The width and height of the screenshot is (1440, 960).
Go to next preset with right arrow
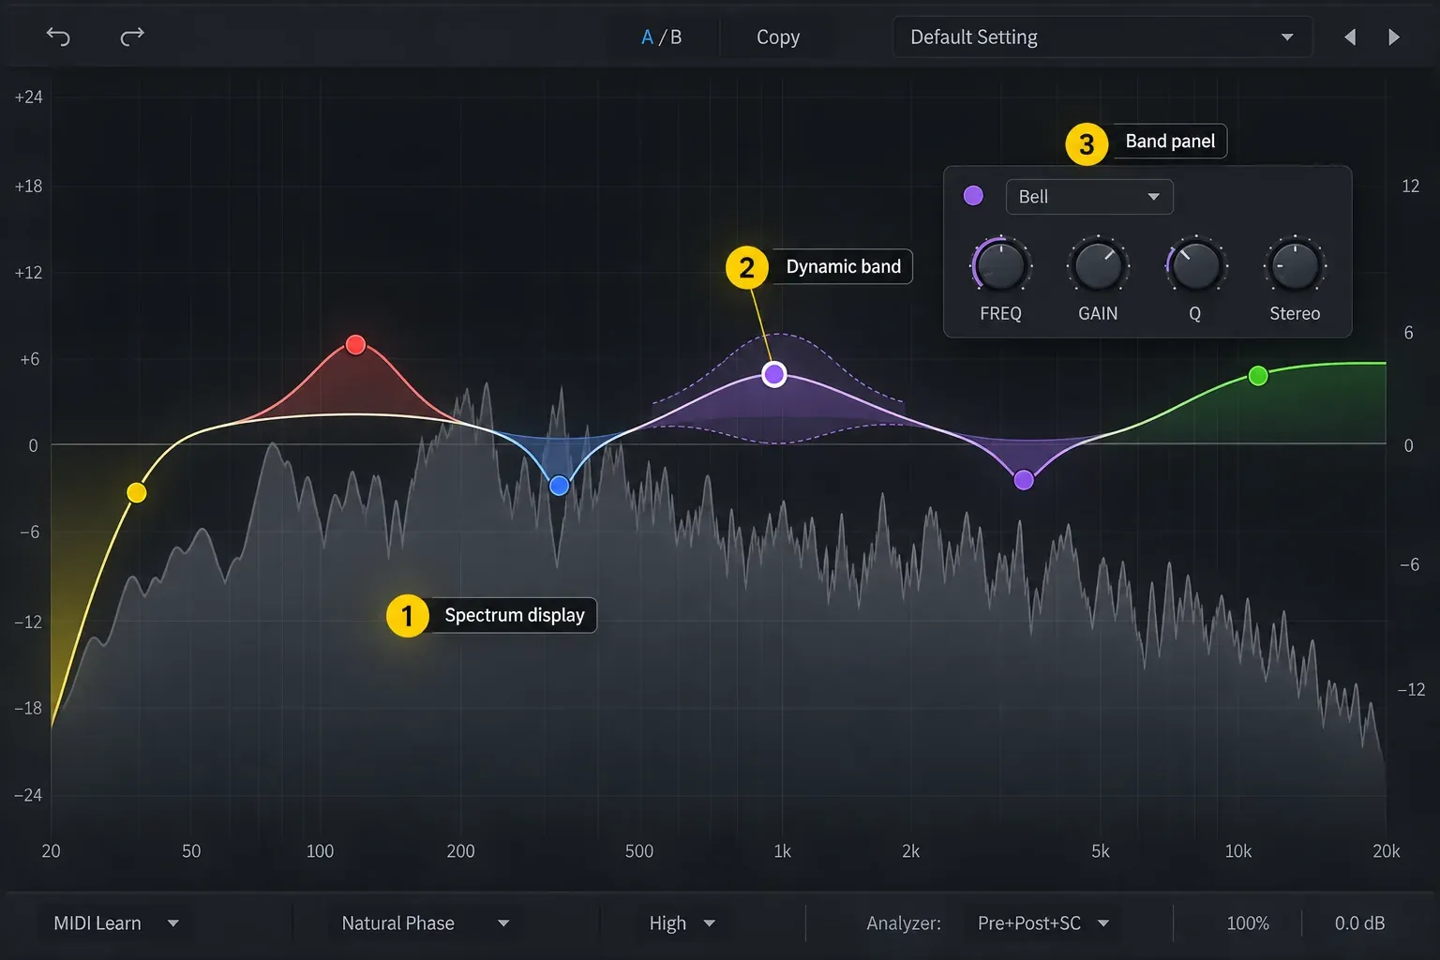click(x=1394, y=37)
